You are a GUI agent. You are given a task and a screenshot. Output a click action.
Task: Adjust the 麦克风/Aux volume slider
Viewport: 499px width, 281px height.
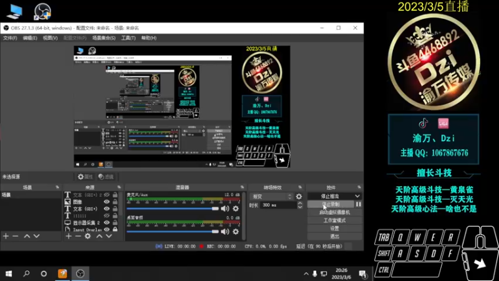[x=215, y=209]
